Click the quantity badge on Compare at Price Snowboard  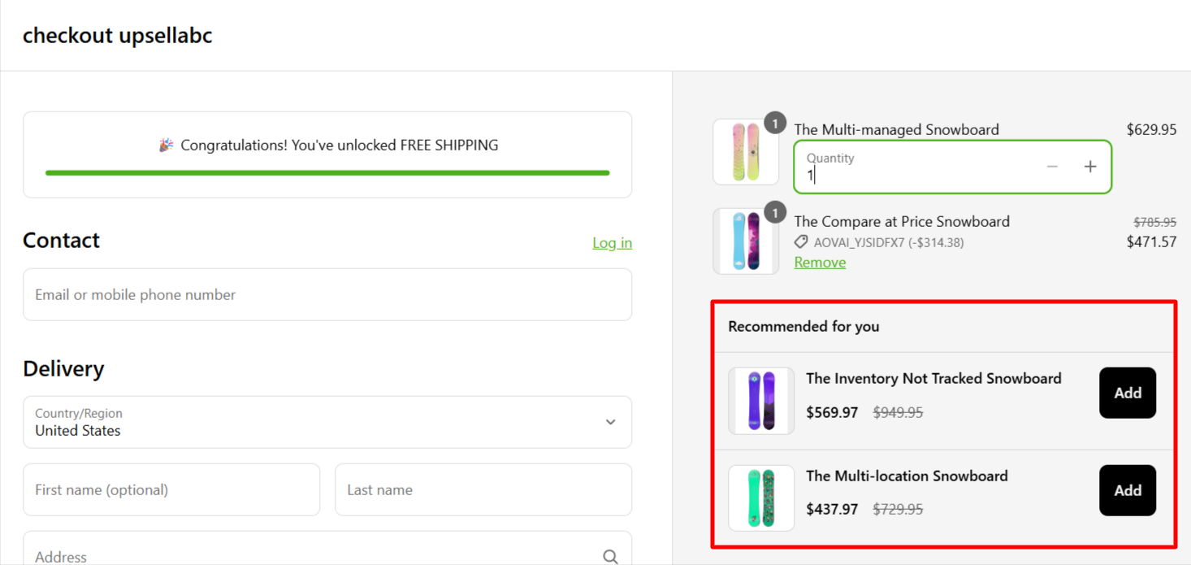click(x=775, y=213)
